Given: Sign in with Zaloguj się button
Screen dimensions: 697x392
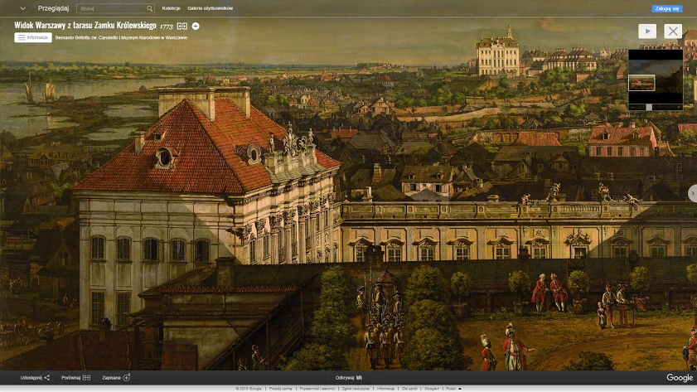Looking at the screenshot, I should click(667, 8).
